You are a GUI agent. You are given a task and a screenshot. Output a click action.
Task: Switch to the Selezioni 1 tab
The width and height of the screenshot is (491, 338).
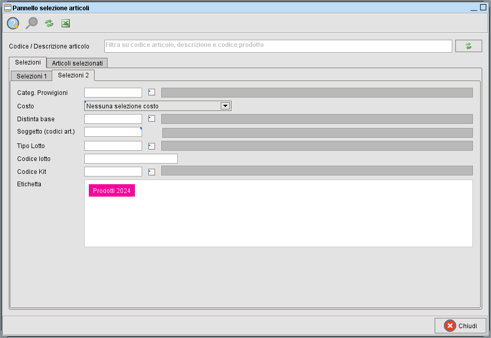[32, 76]
